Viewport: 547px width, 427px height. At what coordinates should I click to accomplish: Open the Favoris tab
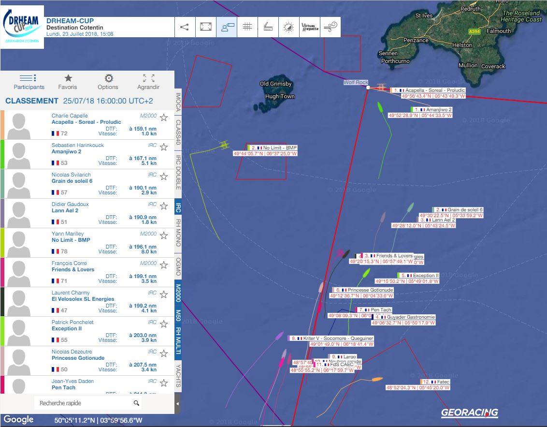(68, 82)
